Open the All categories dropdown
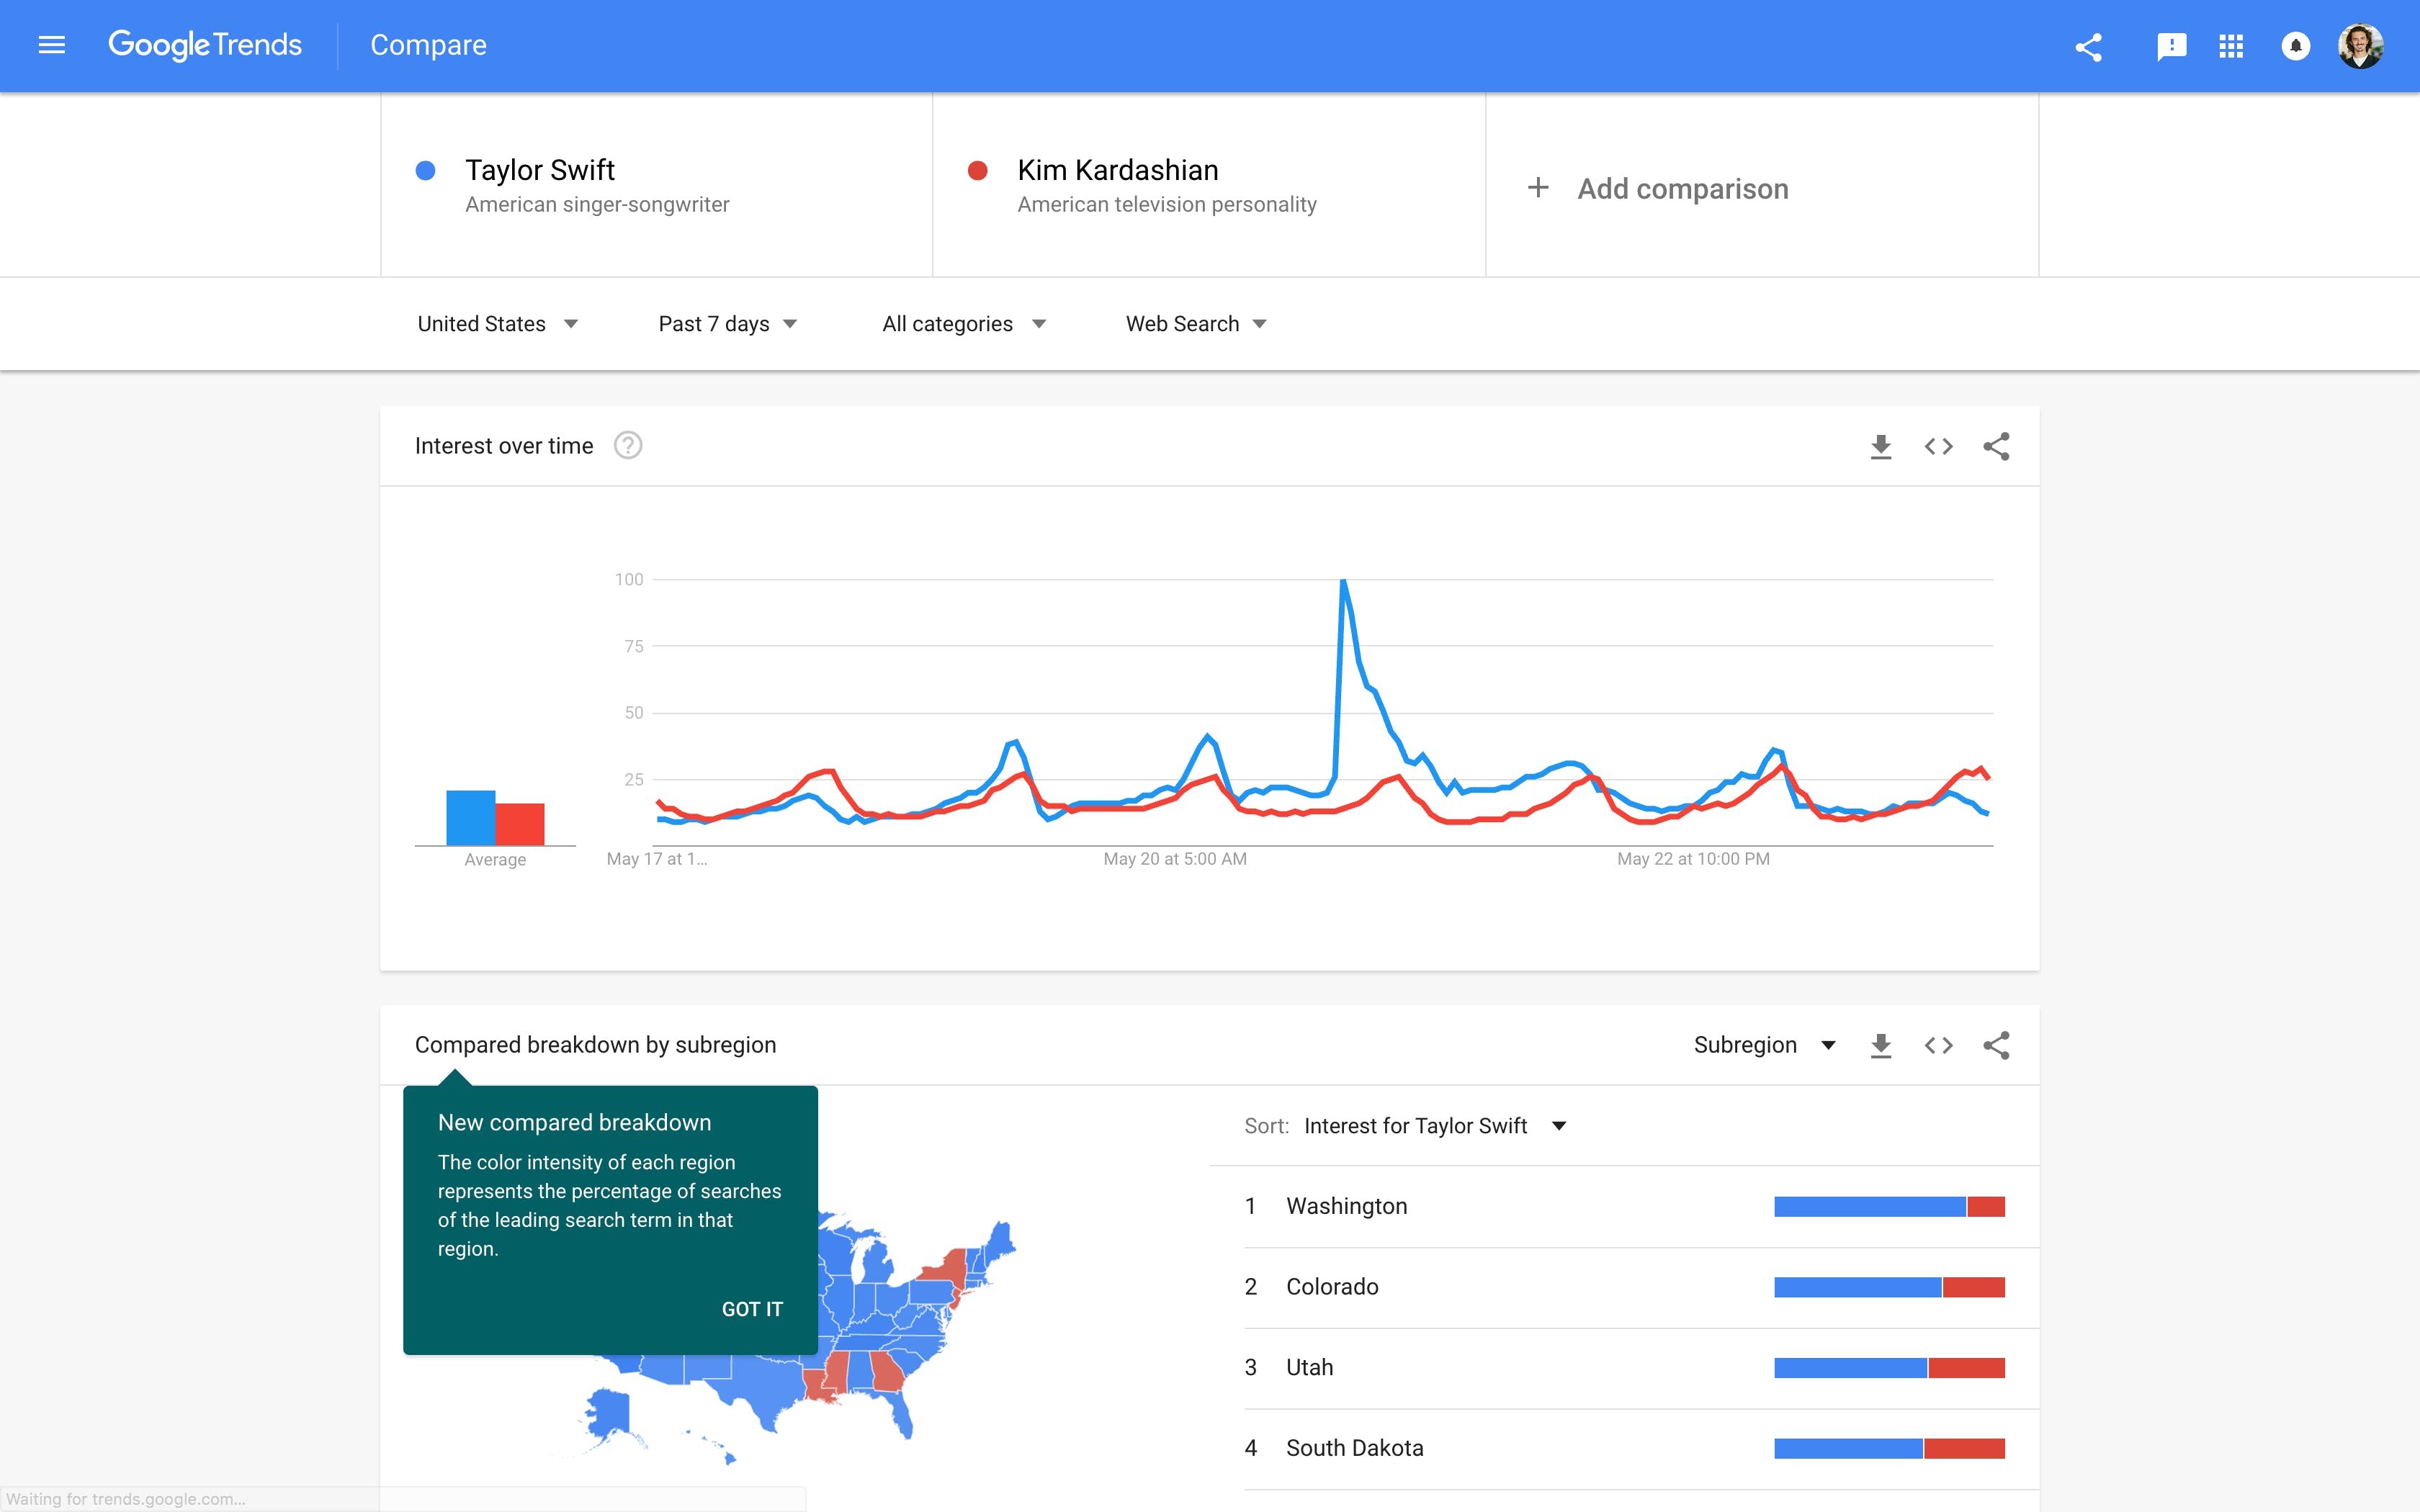Screen dimensions: 2420x1512 (964, 324)
